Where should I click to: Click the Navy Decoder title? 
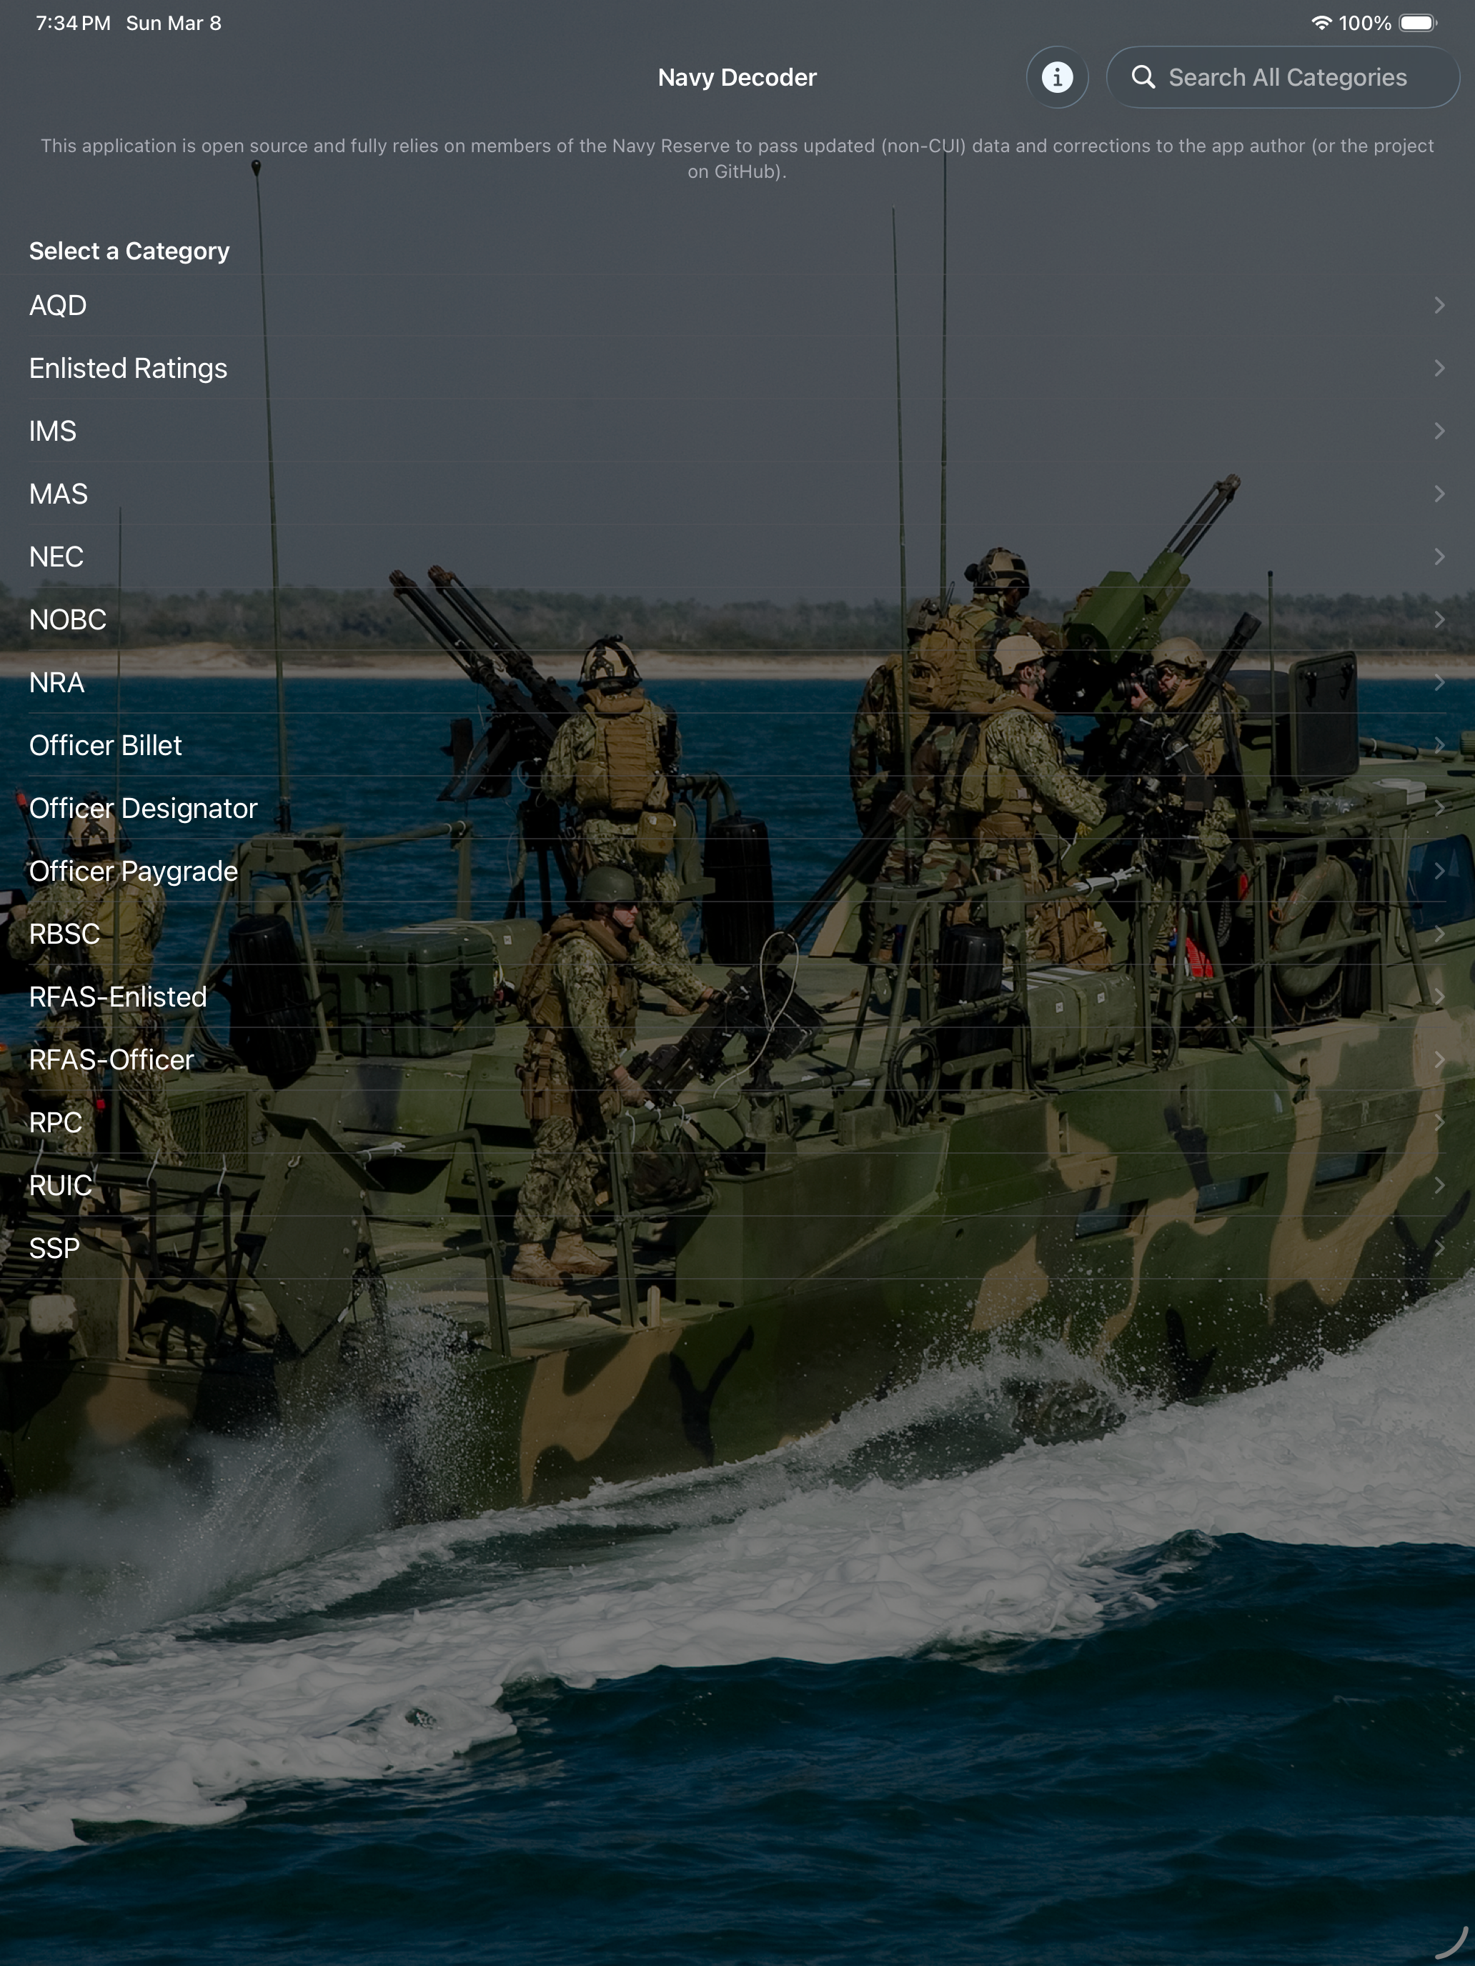coord(737,77)
